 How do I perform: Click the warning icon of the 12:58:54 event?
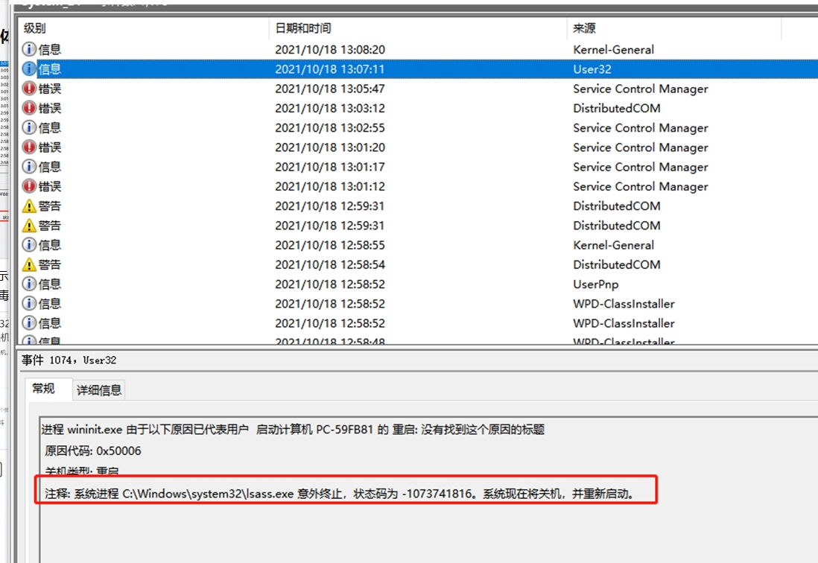click(29, 264)
